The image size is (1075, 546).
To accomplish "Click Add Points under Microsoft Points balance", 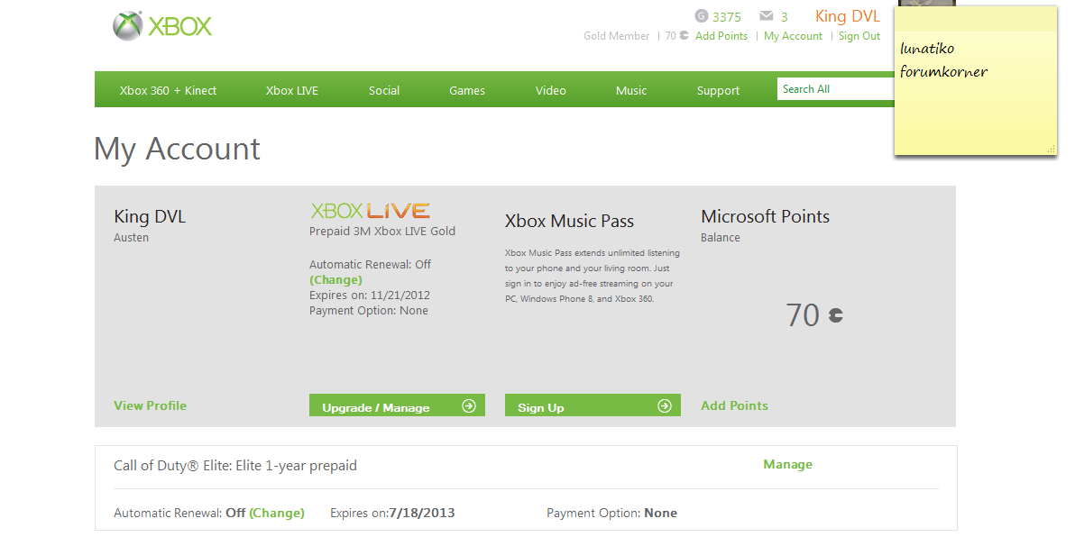I will point(734,405).
